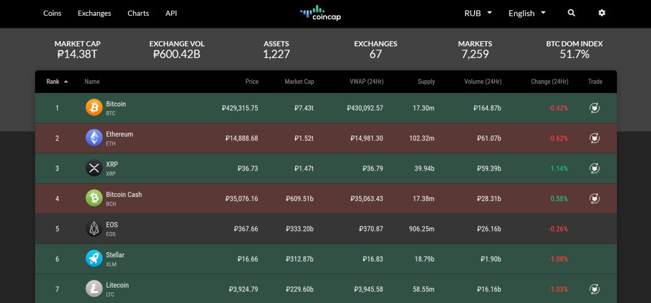Screen dimensions: 651x303
Task: Click the Exchange Vol ₽600.42B stat
Action: tap(177, 49)
